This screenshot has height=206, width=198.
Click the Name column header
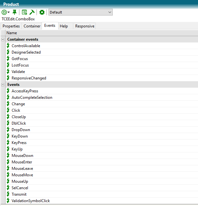pos(101,33)
